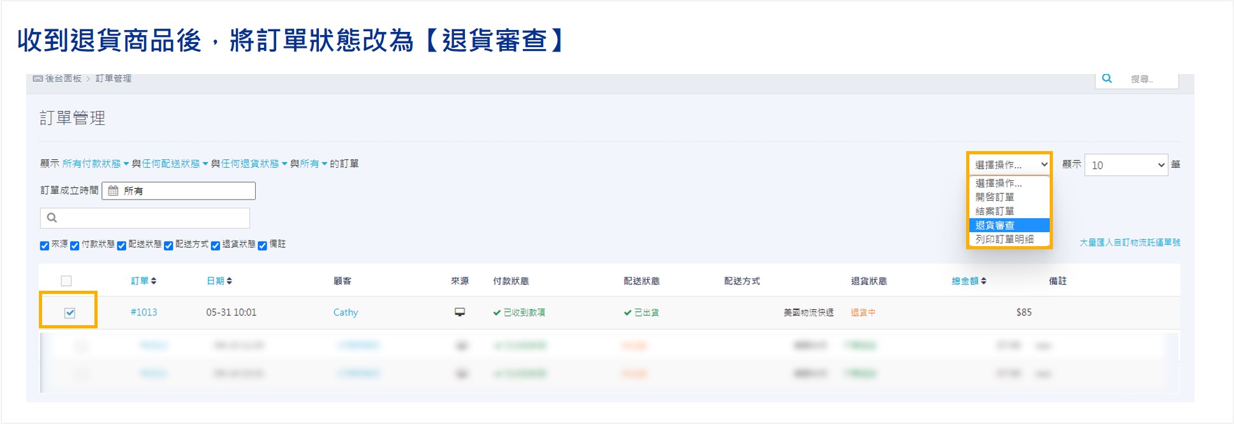Open the 所有付款狀態 filter dropdown
1234x424 pixels.
(96, 164)
